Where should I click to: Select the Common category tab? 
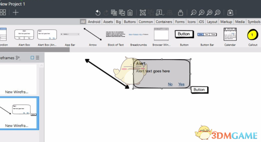[146, 22]
